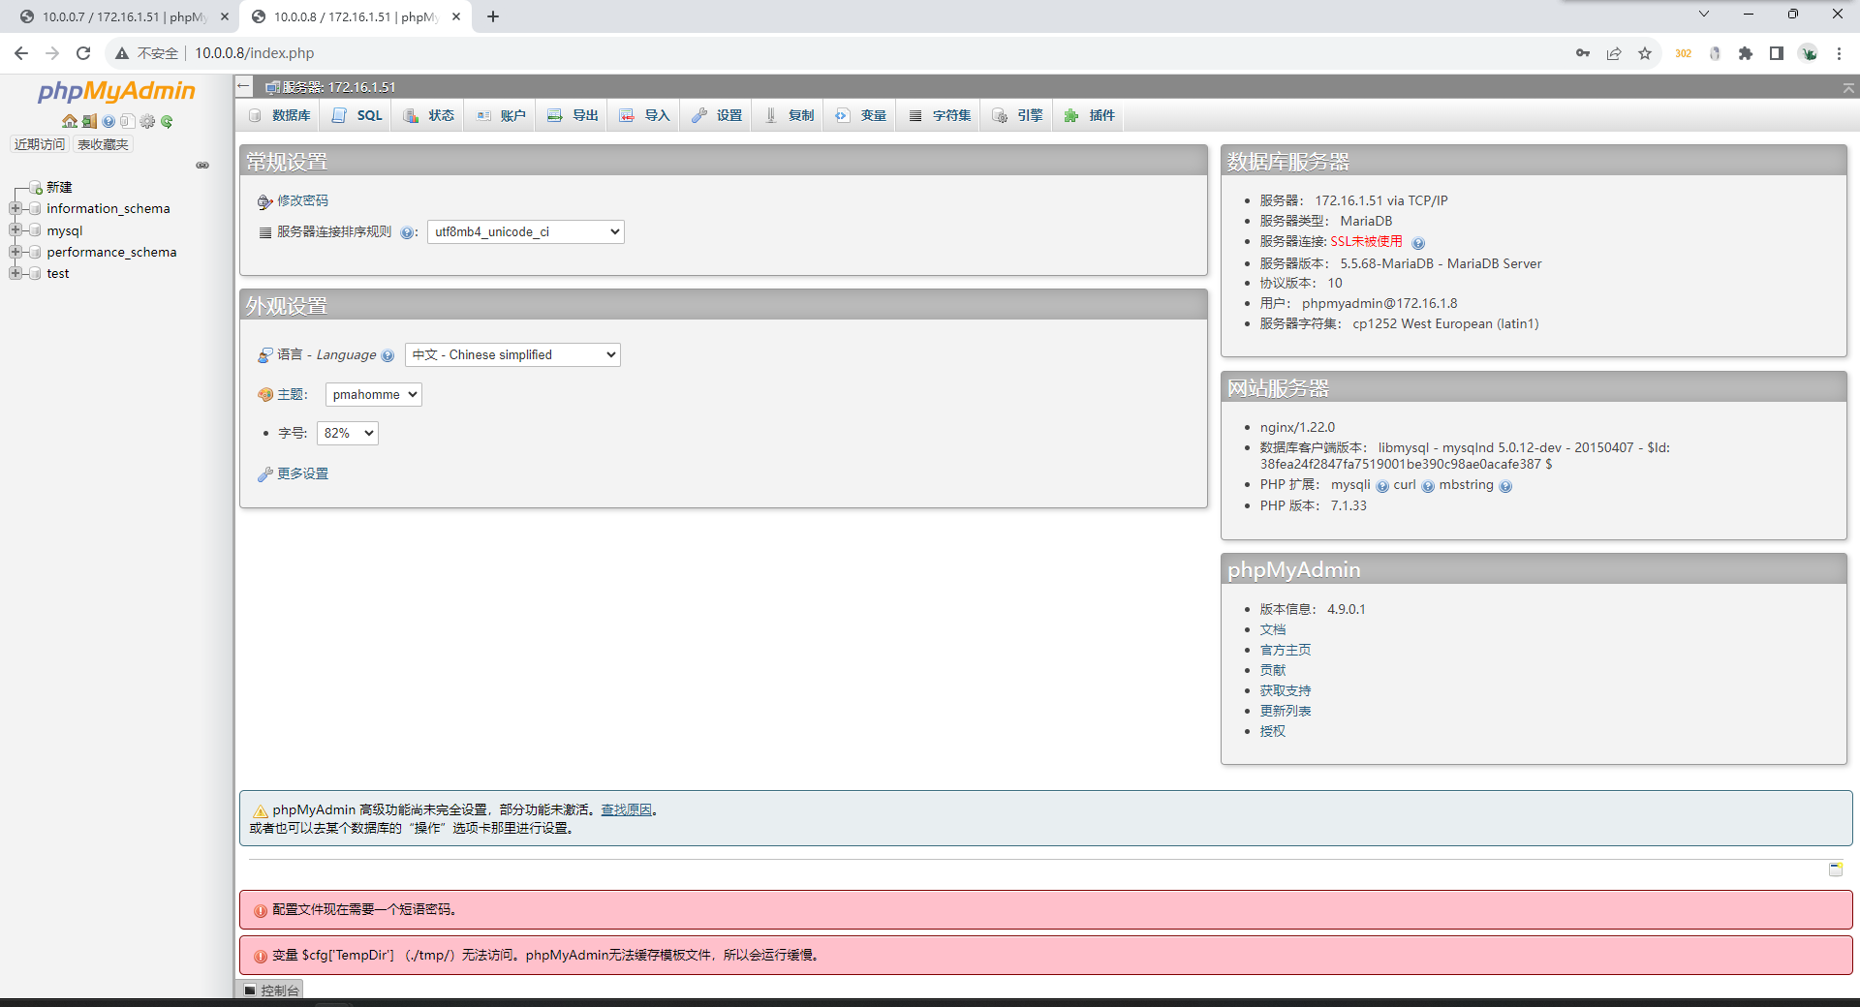The width and height of the screenshot is (1860, 1007).
Task: Open the 导入 tab
Action: coord(644,115)
